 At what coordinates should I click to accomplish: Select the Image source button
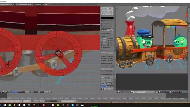104,86
